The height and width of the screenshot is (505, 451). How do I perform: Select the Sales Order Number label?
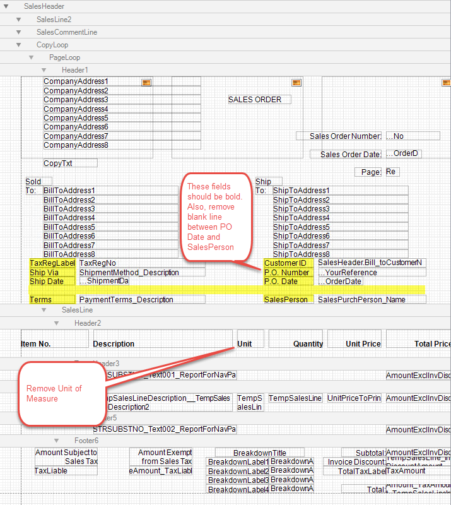339,136
